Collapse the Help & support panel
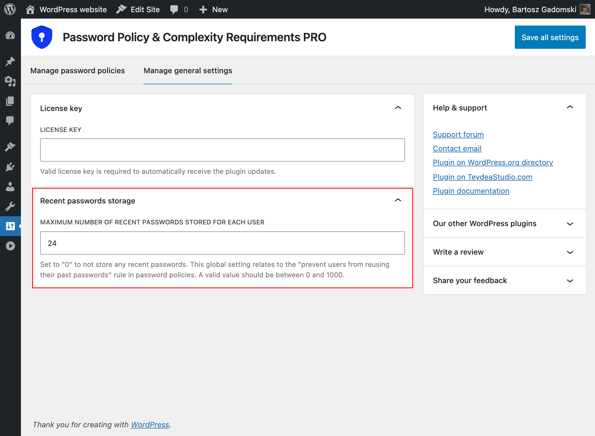 click(x=570, y=107)
